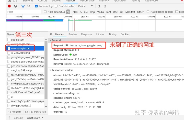The width and height of the screenshot is (184, 120).
Task: Open DevTools drawer menu with three dots
Action: tap(9, 118)
